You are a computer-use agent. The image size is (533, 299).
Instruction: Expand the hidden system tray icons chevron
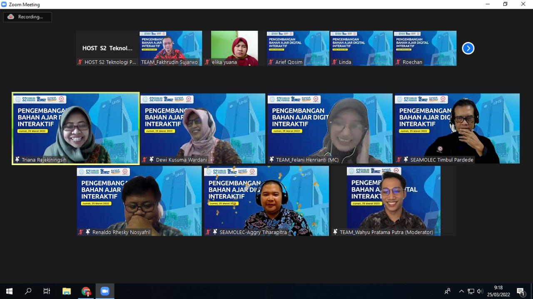pyautogui.click(x=461, y=291)
